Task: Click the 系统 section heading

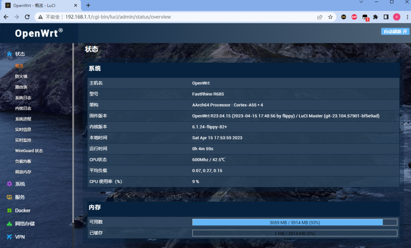Action: coord(95,69)
